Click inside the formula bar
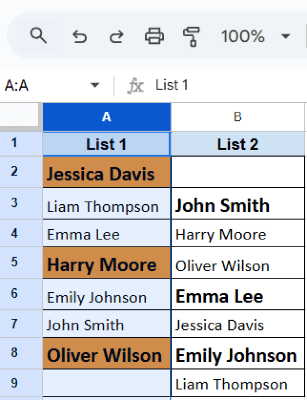The width and height of the screenshot is (307, 400). tap(195, 85)
